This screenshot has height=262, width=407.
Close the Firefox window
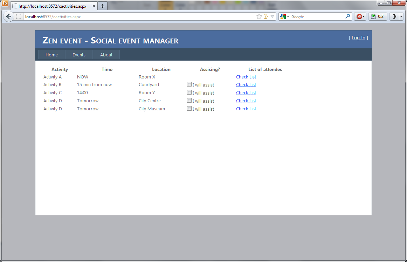tap(399, 3)
